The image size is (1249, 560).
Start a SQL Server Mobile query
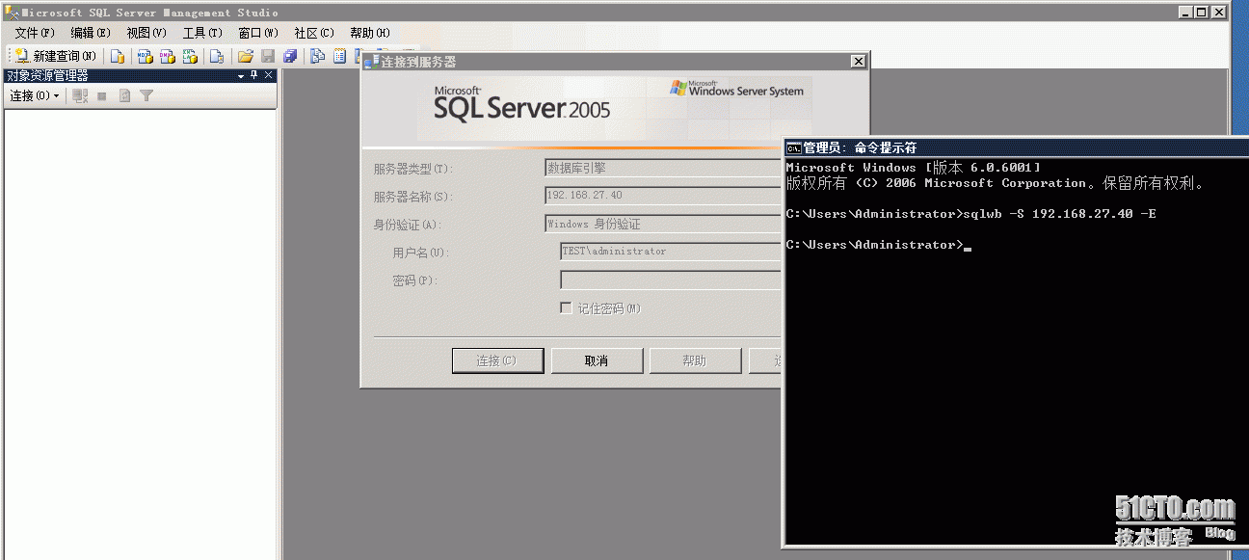click(x=217, y=56)
